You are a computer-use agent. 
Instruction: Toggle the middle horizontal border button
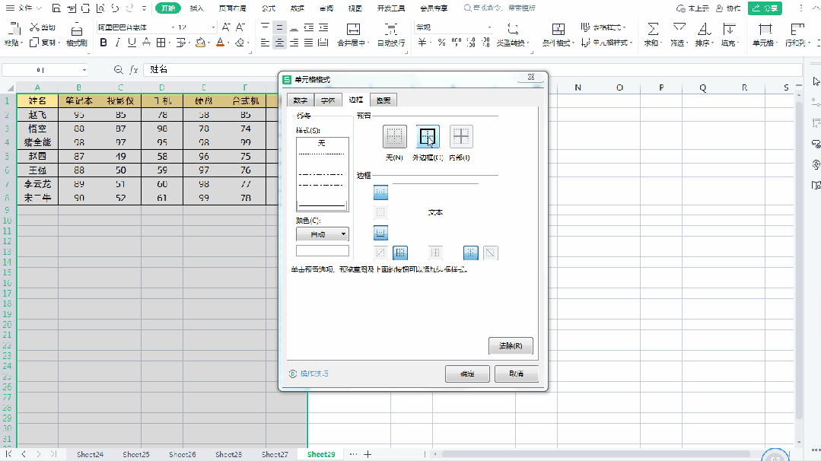pos(380,212)
